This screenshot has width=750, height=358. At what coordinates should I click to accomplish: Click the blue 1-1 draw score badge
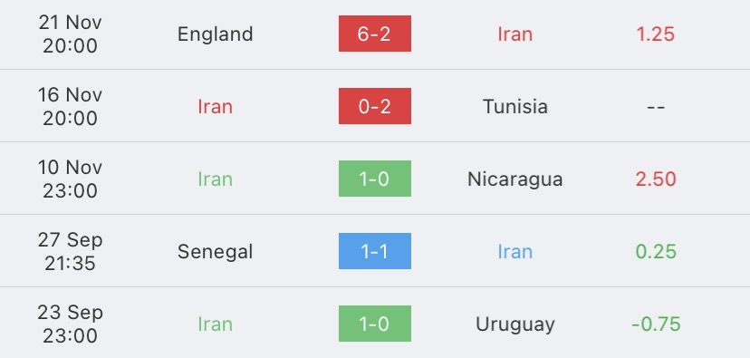pos(374,251)
